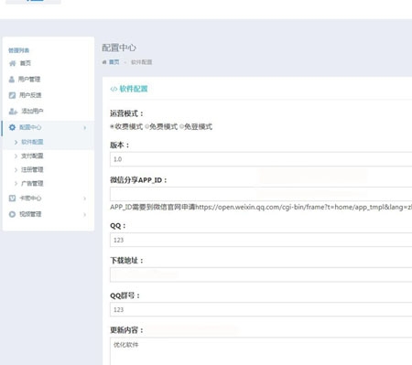The height and width of the screenshot is (365, 412).
Task: Open the 广告管理 submenu entry
Action: (32, 184)
